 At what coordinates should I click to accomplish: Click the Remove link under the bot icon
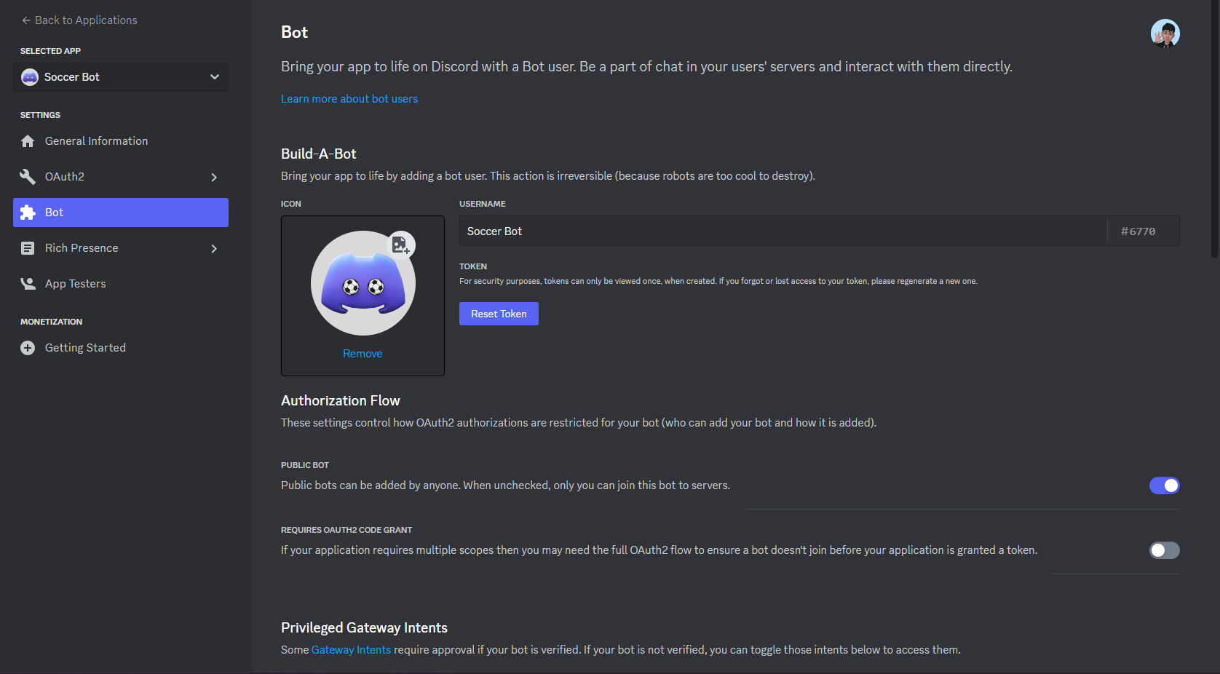pyautogui.click(x=363, y=354)
